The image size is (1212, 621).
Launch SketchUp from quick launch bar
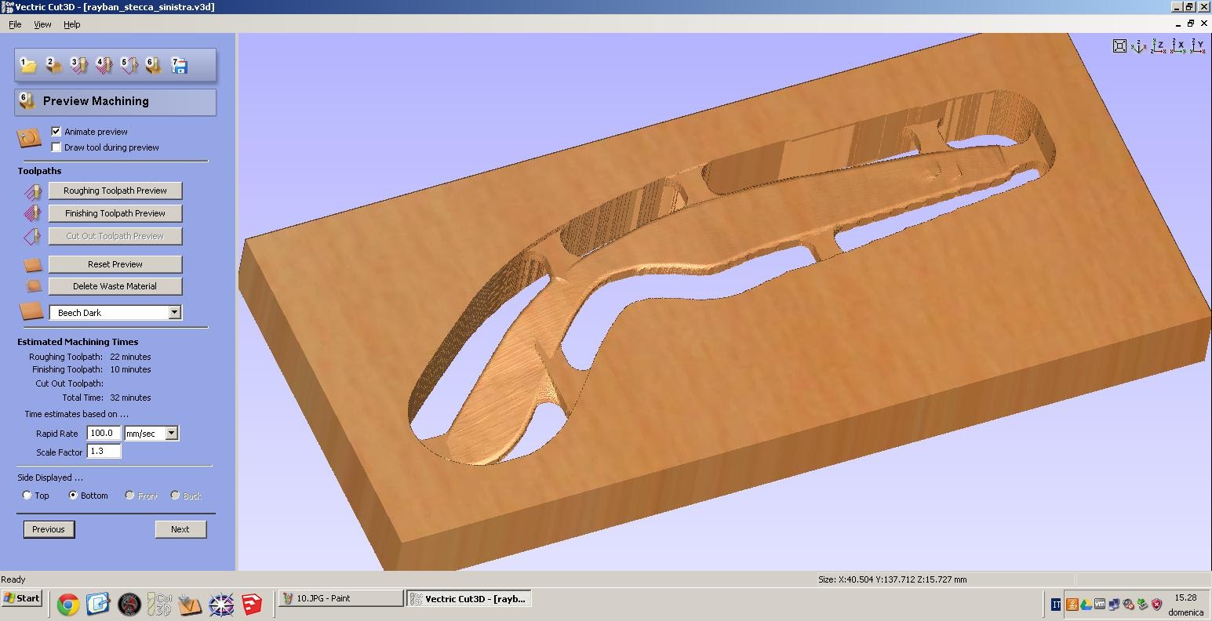point(252,605)
